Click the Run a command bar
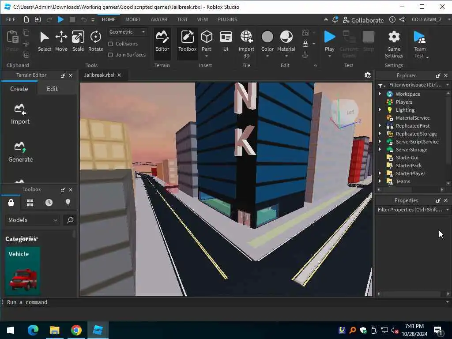The width and height of the screenshot is (452, 339). (x=225, y=302)
